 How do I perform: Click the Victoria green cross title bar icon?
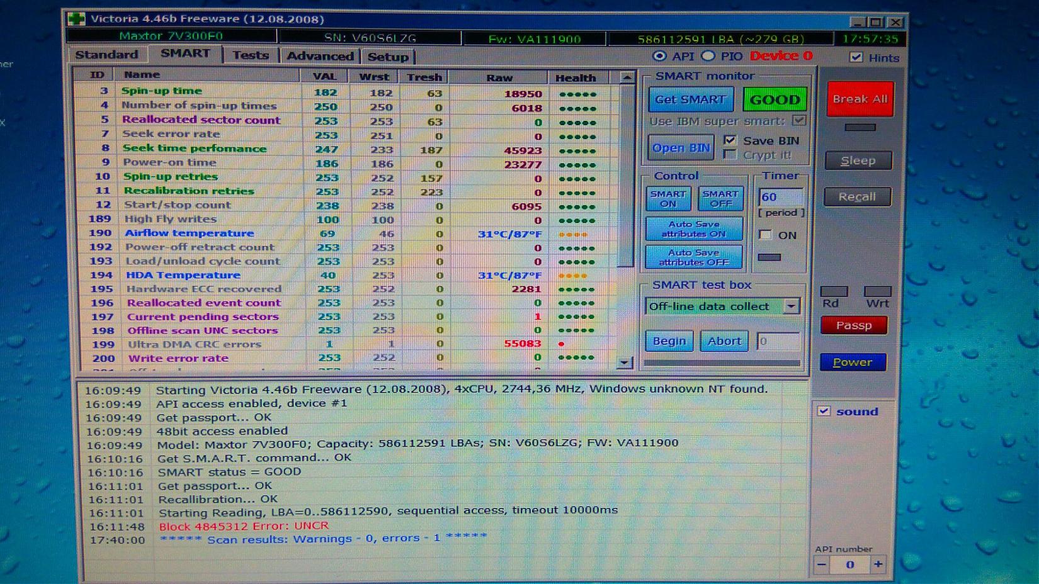pos(76,19)
